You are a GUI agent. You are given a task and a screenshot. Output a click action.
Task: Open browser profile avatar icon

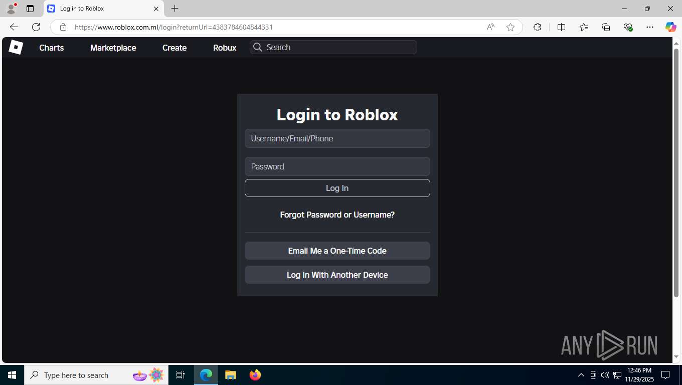[x=11, y=9]
